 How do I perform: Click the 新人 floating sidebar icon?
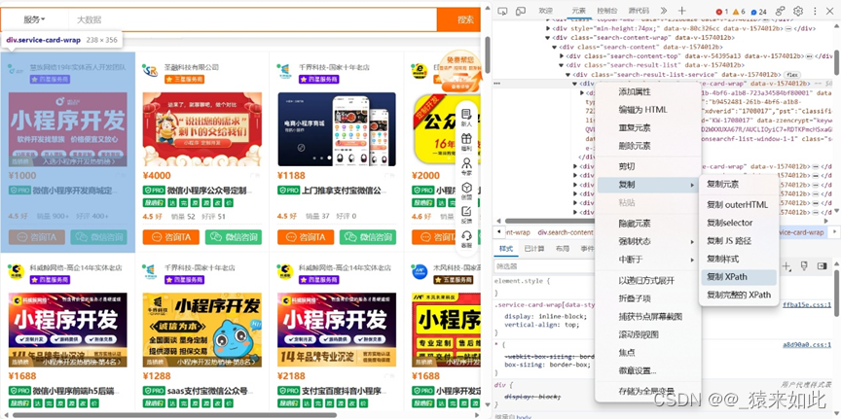(466, 118)
